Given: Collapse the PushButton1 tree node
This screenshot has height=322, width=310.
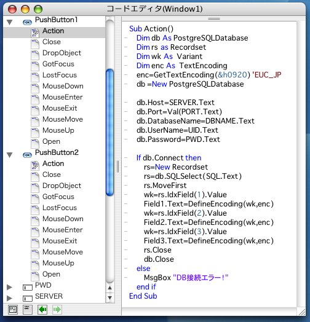Looking at the screenshot, I should (x=10, y=22).
